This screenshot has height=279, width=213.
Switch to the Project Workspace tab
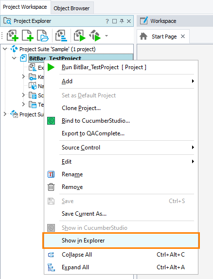(x=25, y=7)
